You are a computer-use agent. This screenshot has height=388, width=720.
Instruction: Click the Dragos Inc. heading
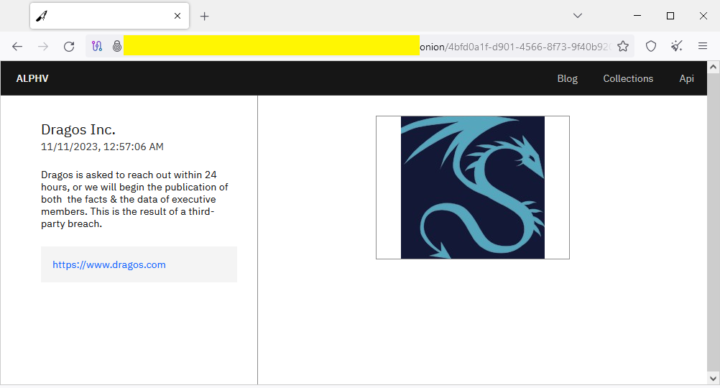78,129
